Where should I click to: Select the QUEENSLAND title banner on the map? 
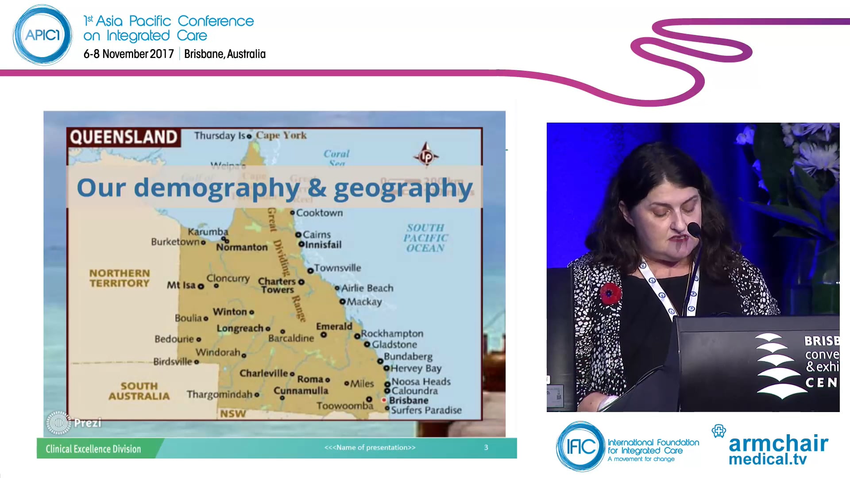(125, 136)
